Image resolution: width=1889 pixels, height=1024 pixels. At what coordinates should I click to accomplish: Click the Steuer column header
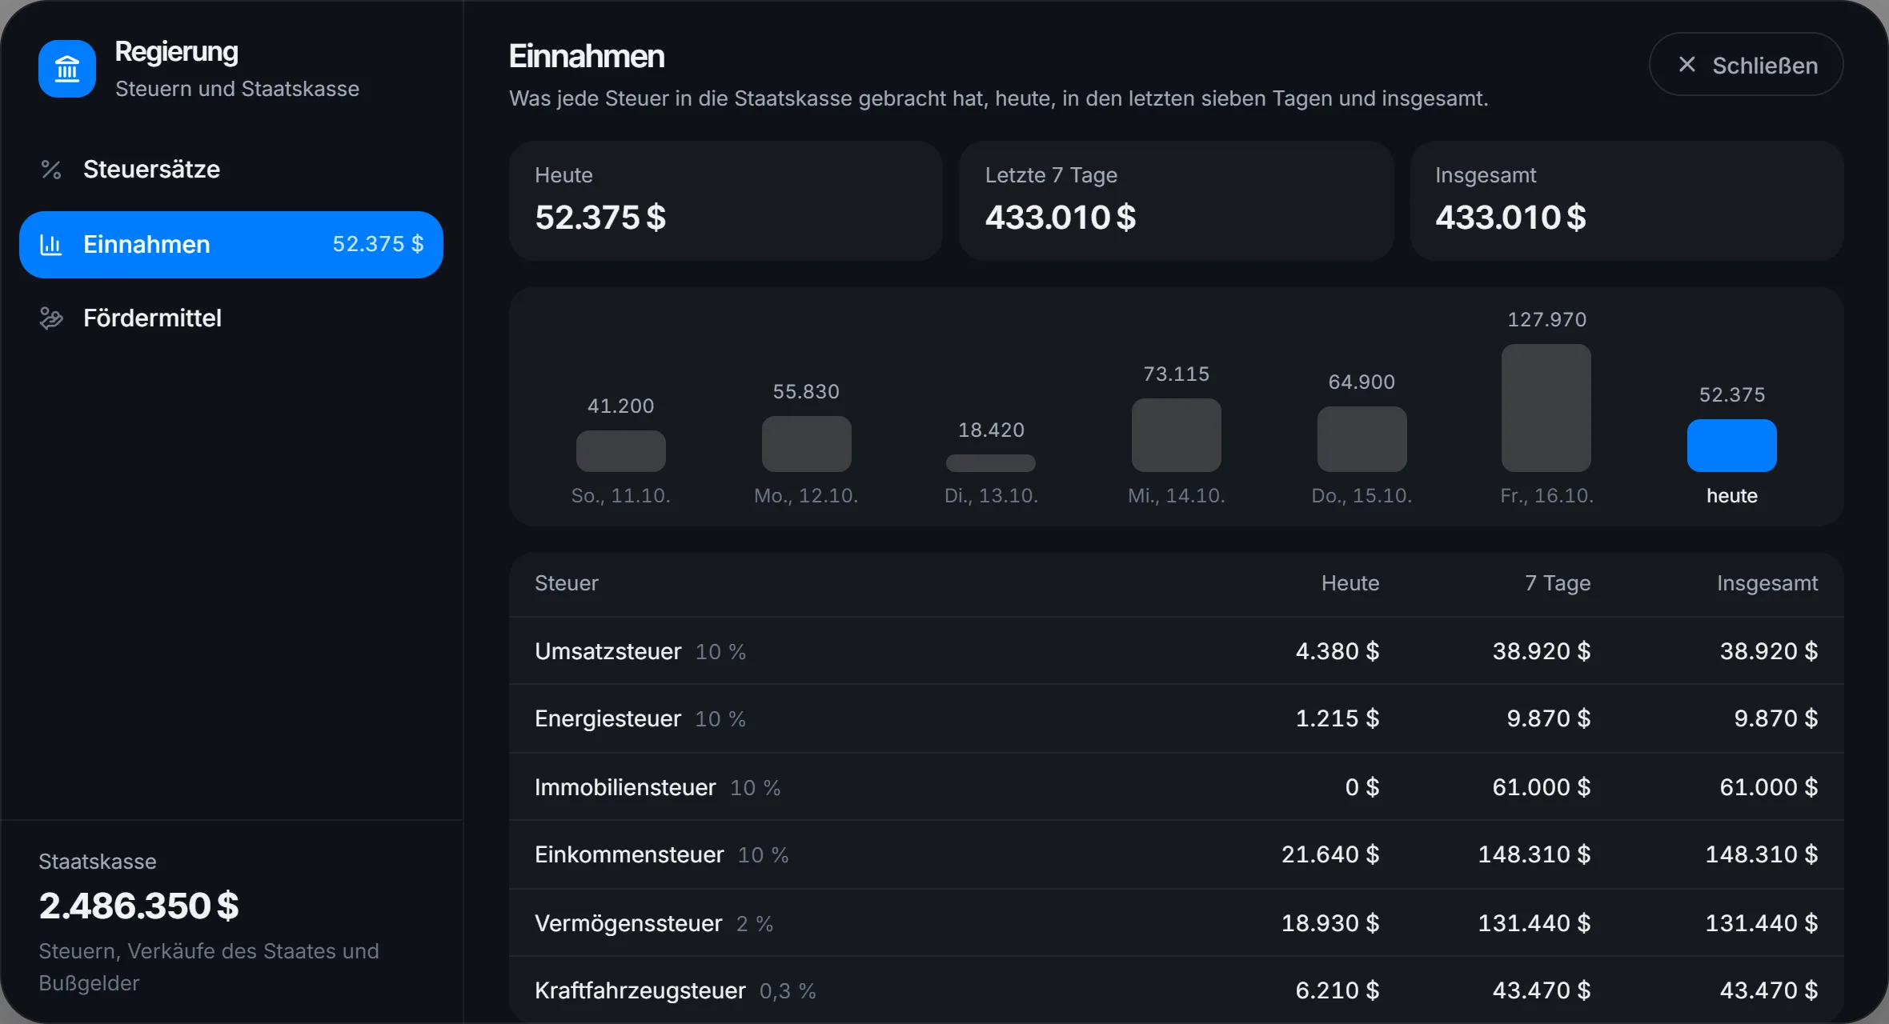click(x=567, y=583)
